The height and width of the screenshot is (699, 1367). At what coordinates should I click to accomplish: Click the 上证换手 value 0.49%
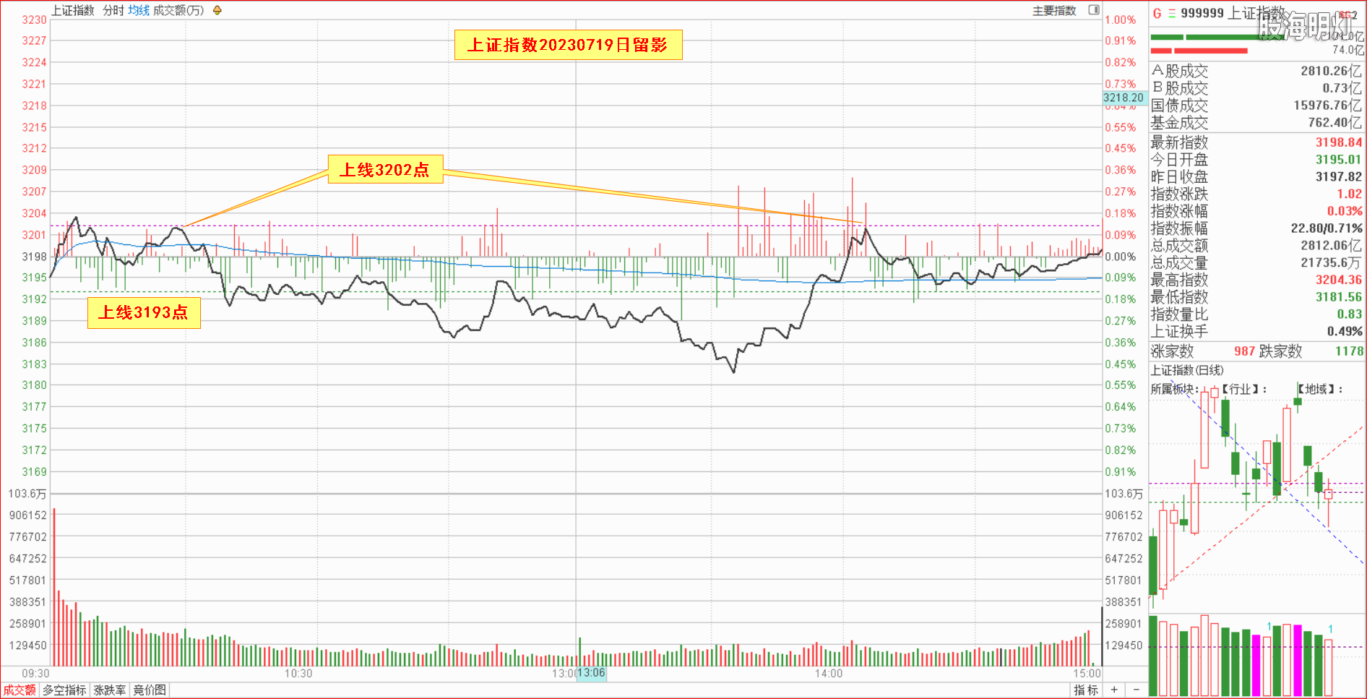point(1345,331)
